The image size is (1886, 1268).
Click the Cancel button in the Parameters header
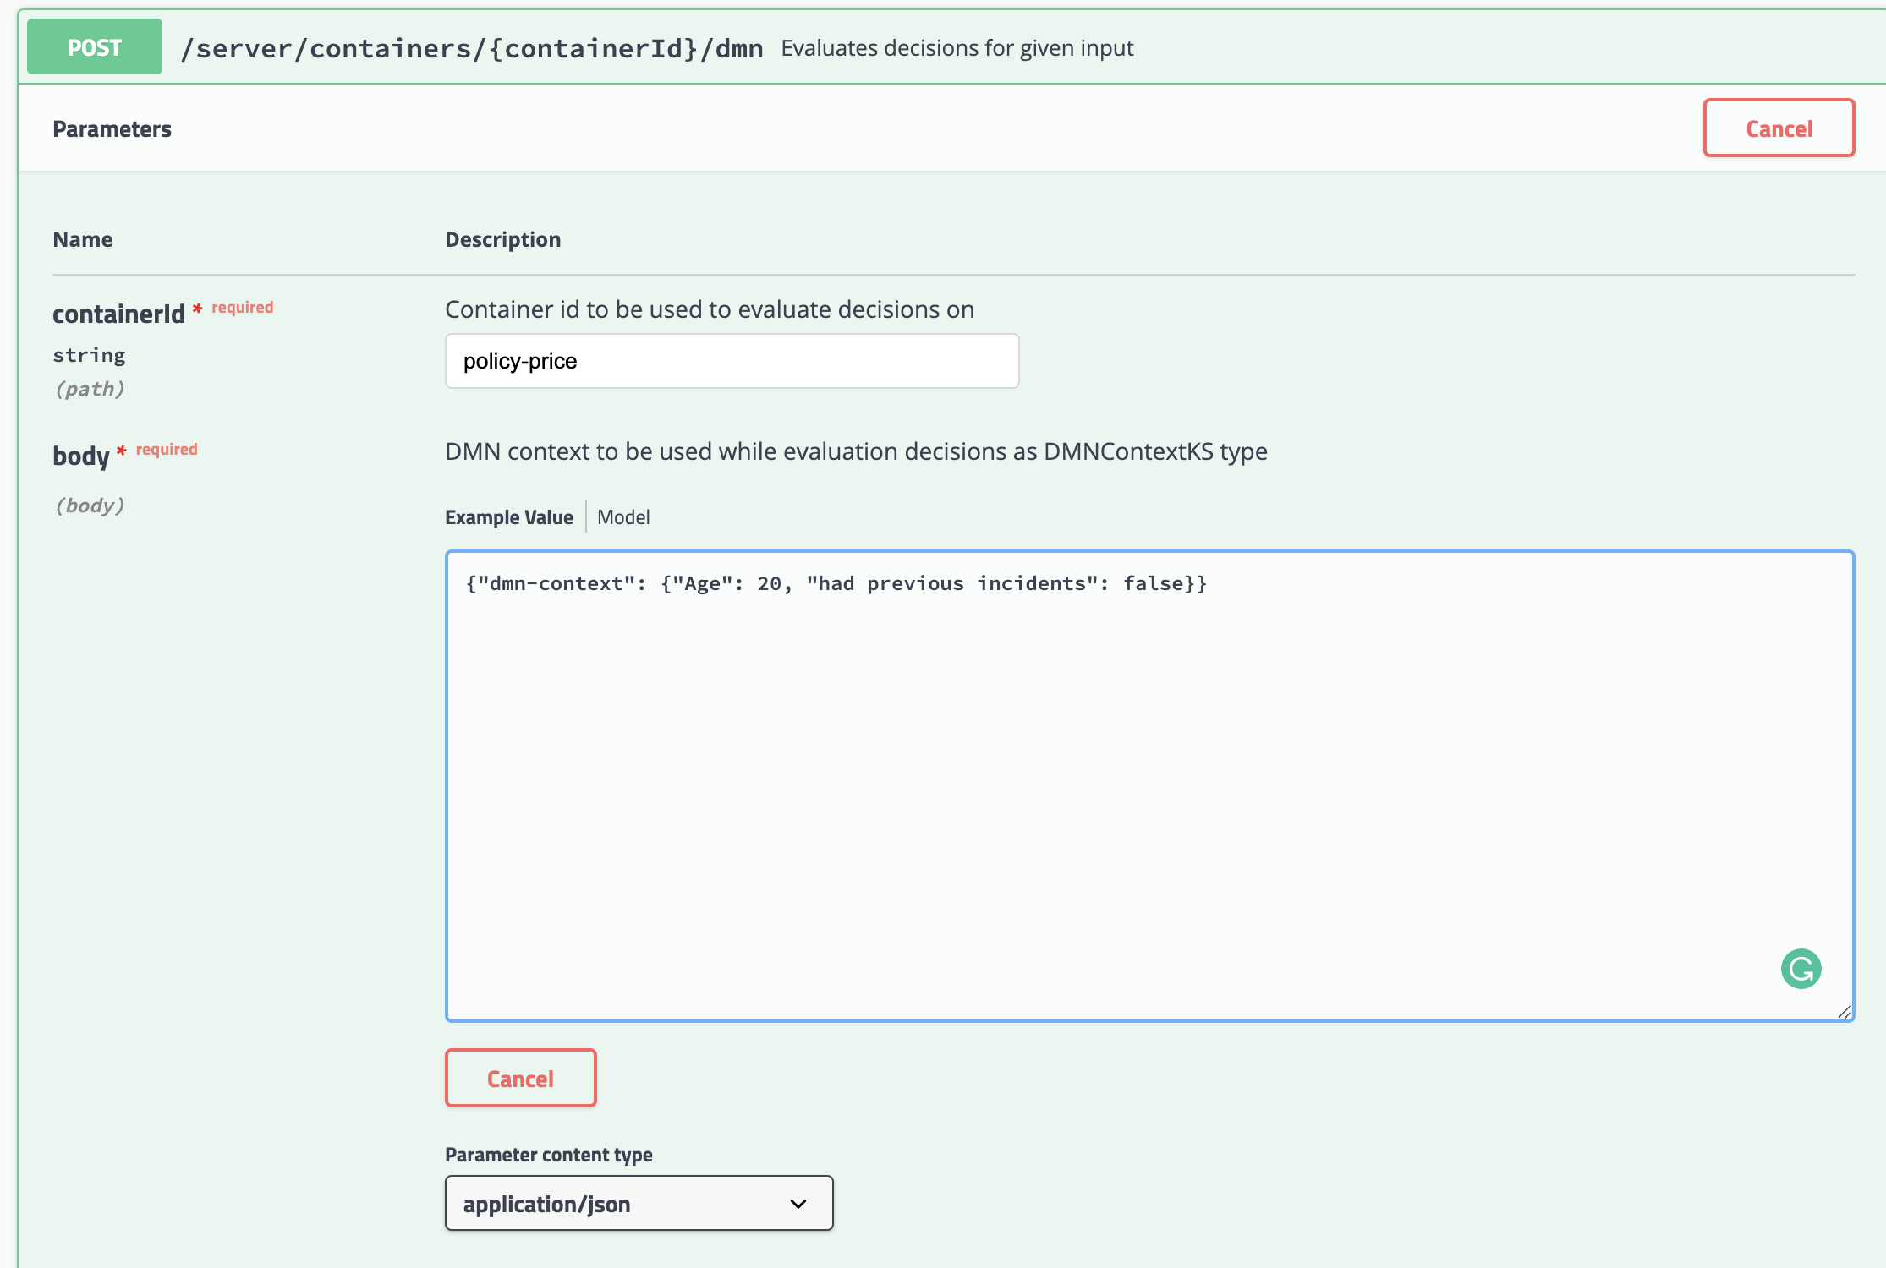[1779, 128]
